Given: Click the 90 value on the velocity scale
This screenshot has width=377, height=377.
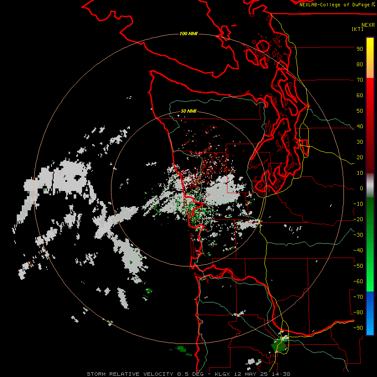Looking at the screenshot, I should tap(360, 49).
